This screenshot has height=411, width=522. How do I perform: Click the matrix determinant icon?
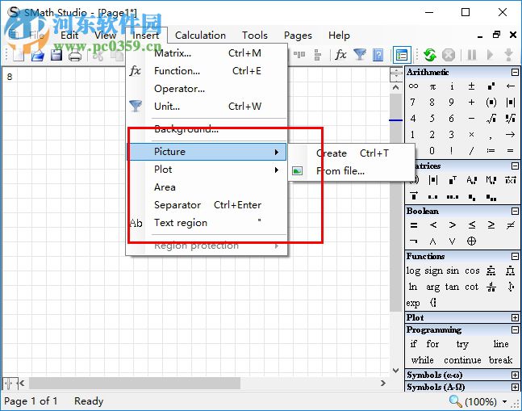[433, 180]
